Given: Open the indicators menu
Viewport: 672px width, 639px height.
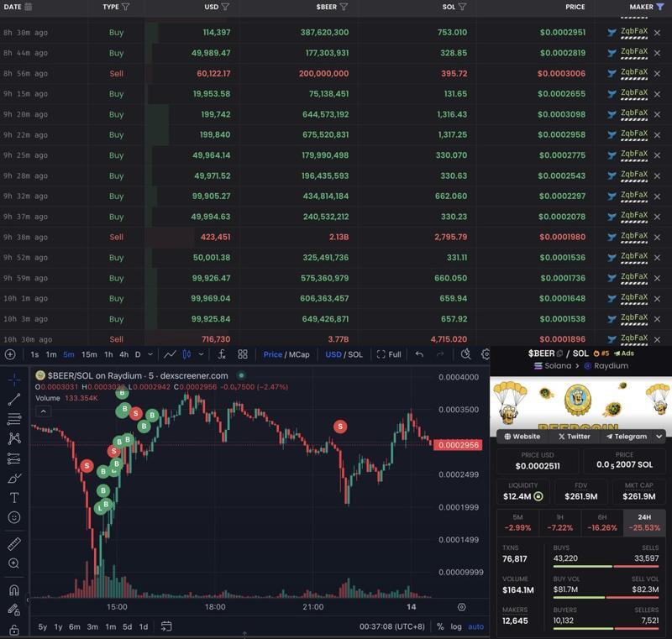Looking at the screenshot, I should [222, 354].
